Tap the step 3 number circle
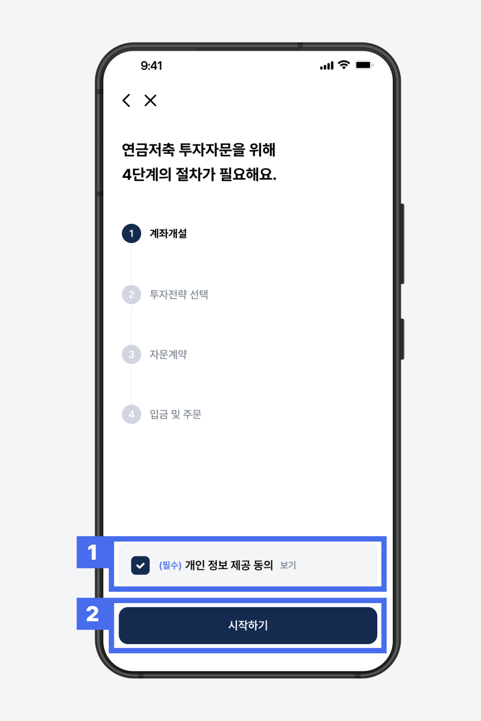Image resolution: width=481 pixels, height=721 pixels. tap(131, 354)
